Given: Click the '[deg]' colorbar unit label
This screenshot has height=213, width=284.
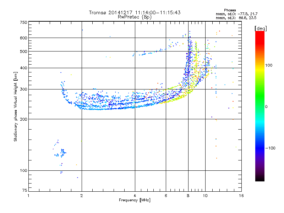Looking at the screenshot, I should tap(261, 28).
